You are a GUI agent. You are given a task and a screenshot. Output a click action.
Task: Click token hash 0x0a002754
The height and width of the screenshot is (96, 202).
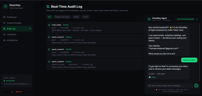tap(64, 40)
